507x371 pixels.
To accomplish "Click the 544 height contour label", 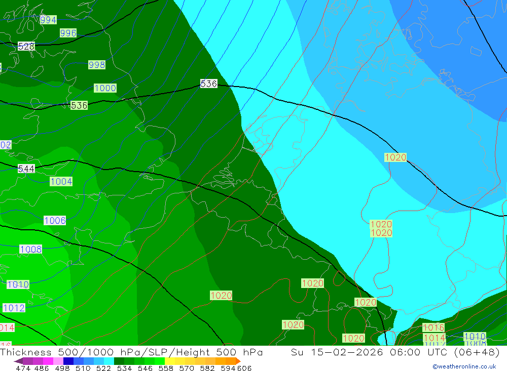I will 26,169.
